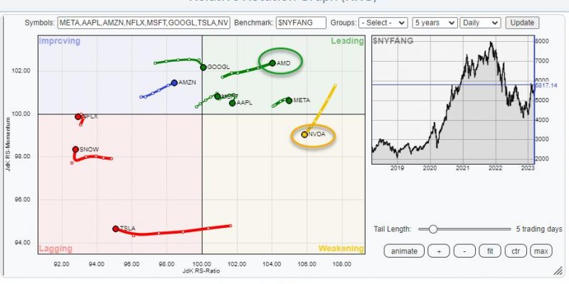Click the animate button
Viewport: 569px width, 284px height.
point(404,251)
